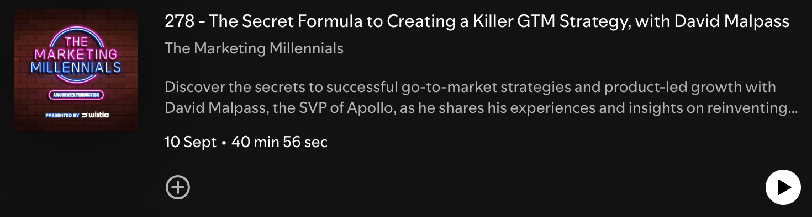Click the neon Marketing Millennials sign
The width and height of the screenshot is (812, 217).
pyautogui.click(x=76, y=55)
